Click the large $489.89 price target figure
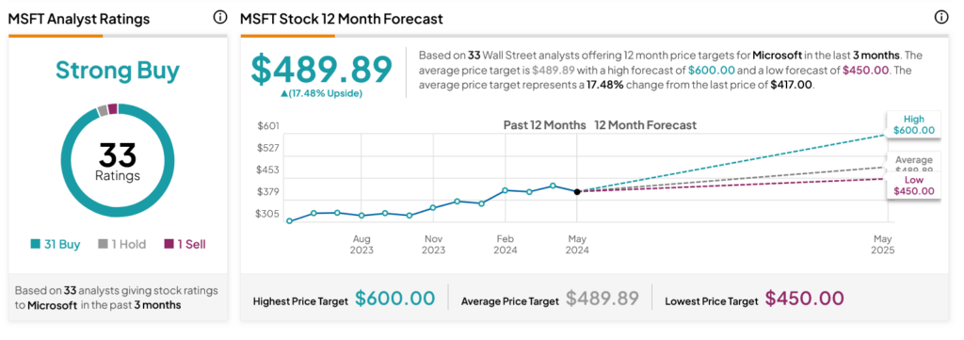964x340 pixels. point(322,70)
